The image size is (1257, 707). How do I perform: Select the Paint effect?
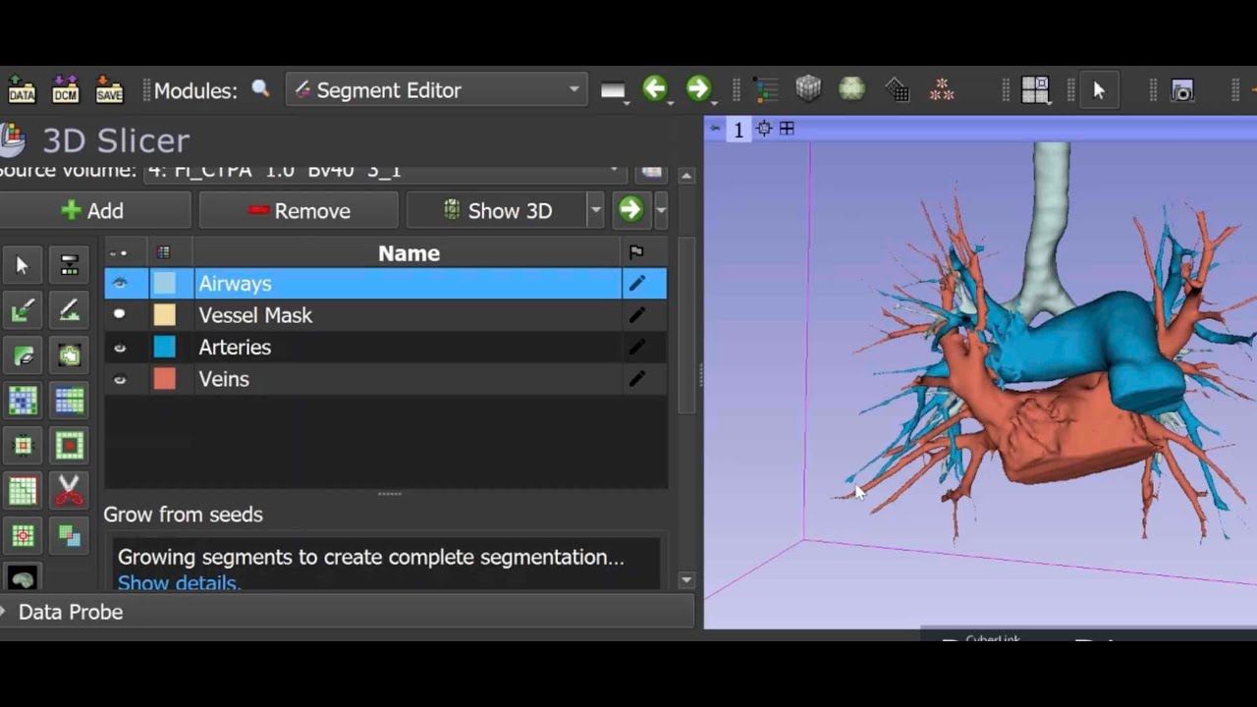coord(23,311)
